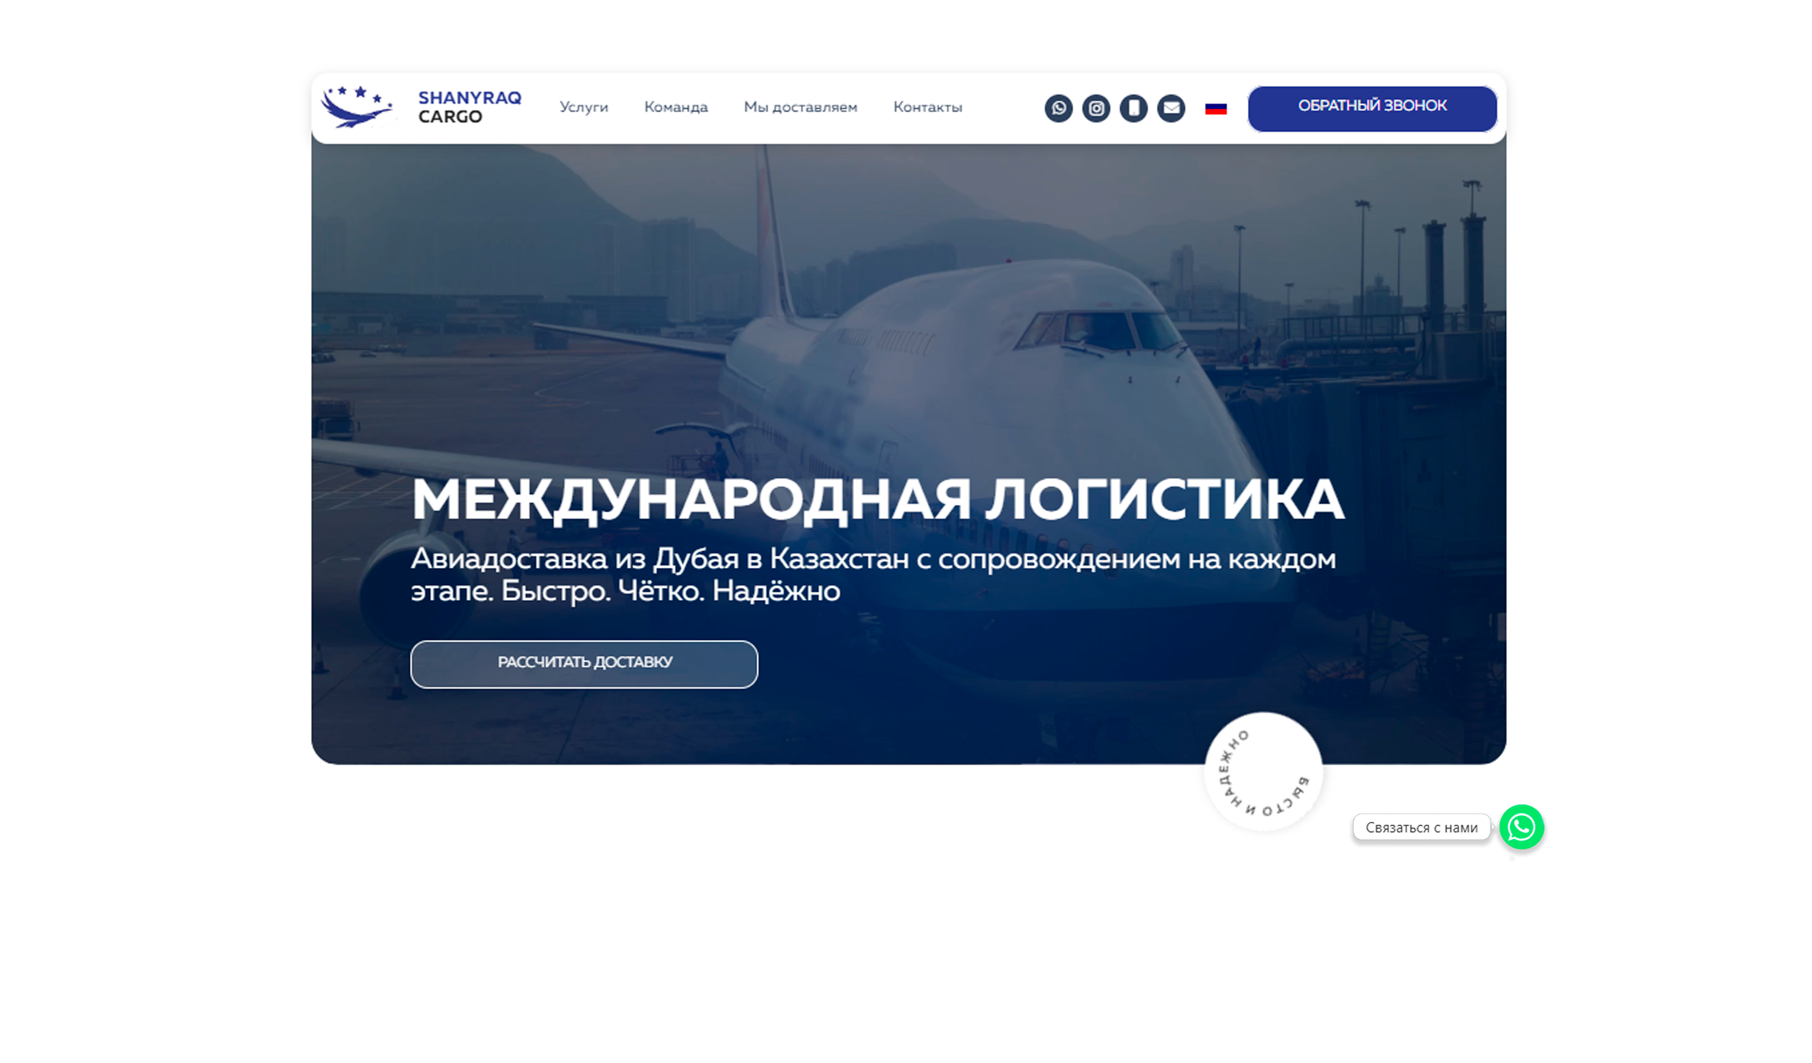This screenshot has height=1063, width=1812.
Task: Click the Russian flag language selector
Action: click(1215, 109)
